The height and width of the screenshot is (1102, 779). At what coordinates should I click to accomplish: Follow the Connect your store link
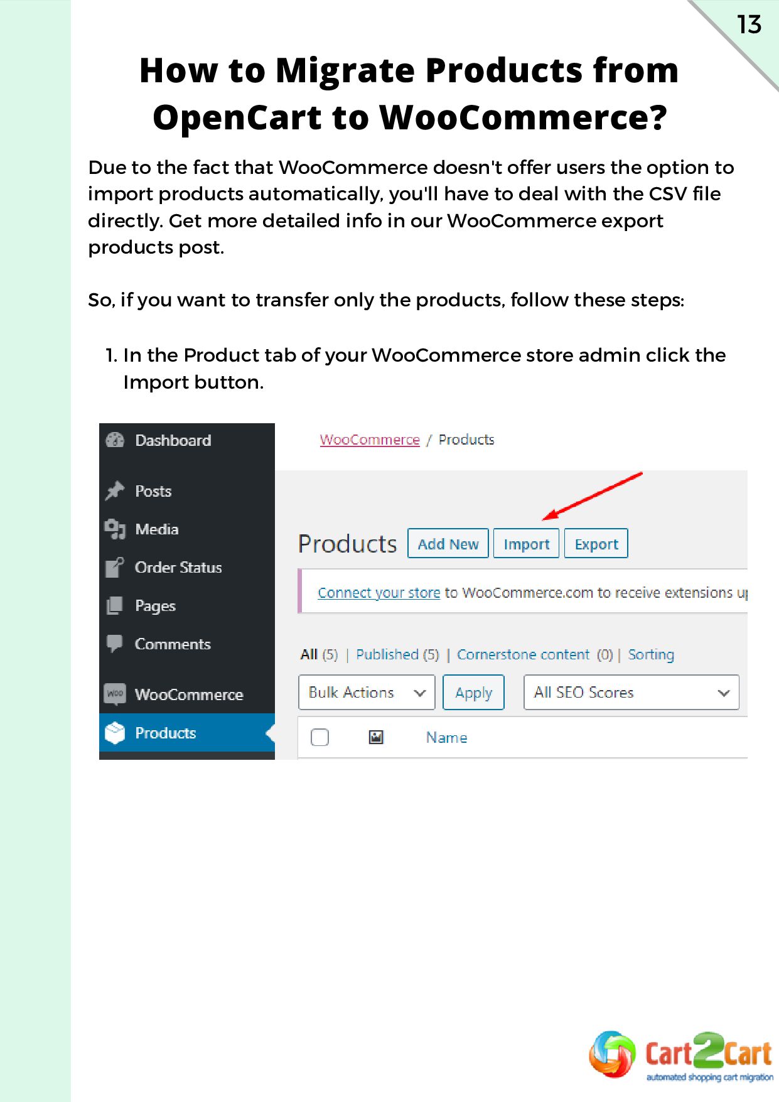[x=379, y=593]
